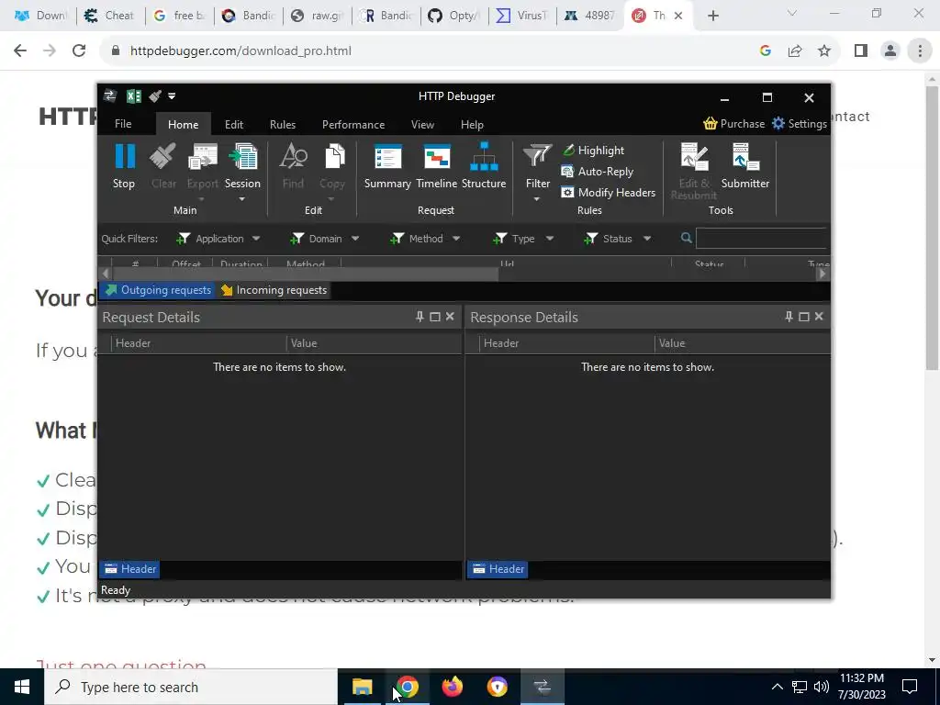Open the Export dropdown arrow
This screenshot has height=705, width=940.
[x=201, y=199]
